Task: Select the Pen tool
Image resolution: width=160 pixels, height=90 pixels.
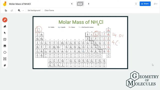Action: tap(5, 20)
